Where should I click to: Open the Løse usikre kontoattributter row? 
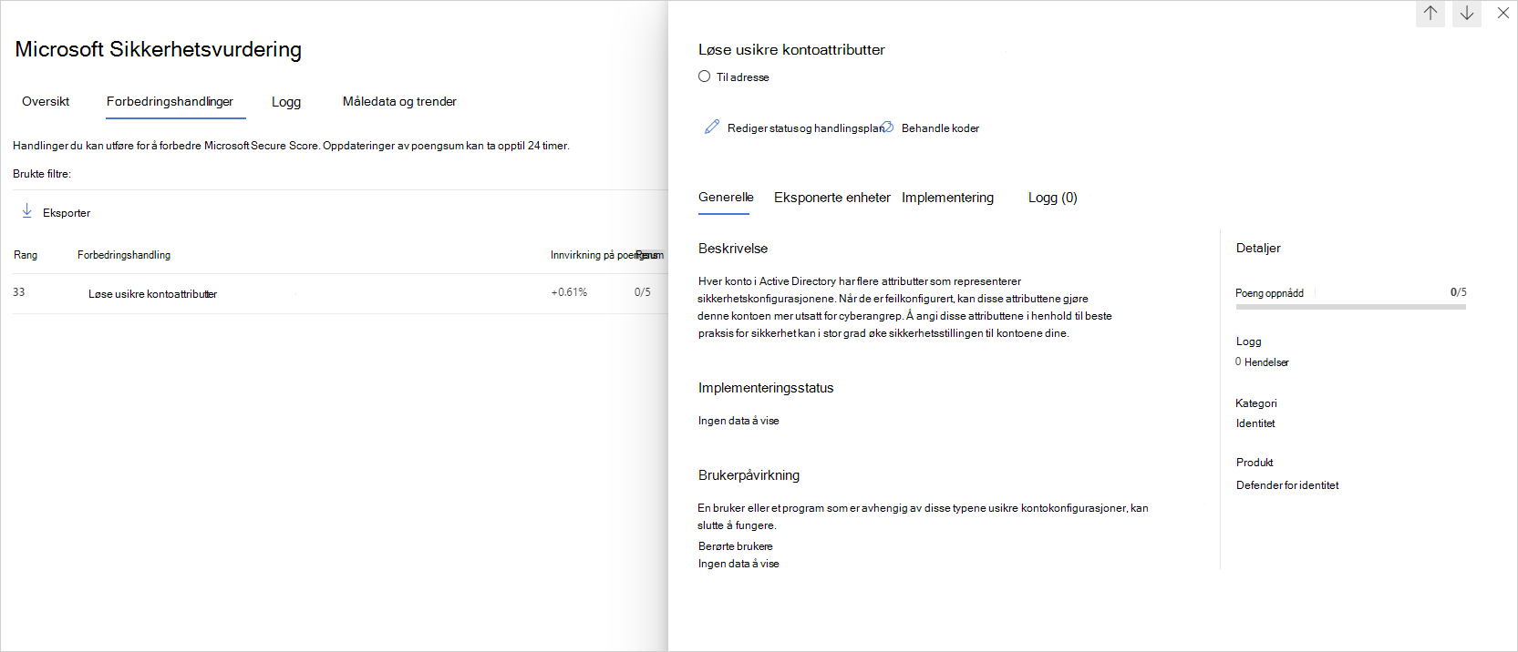pyautogui.click(x=338, y=293)
